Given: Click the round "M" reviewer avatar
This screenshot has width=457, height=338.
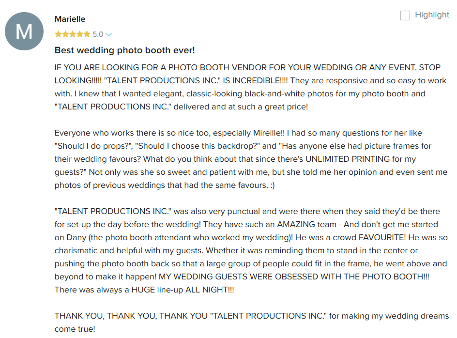Looking at the screenshot, I should tap(24, 31).
